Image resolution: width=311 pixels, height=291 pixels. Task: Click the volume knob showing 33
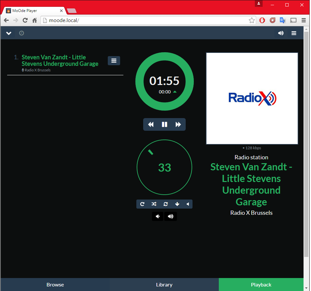point(164,167)
